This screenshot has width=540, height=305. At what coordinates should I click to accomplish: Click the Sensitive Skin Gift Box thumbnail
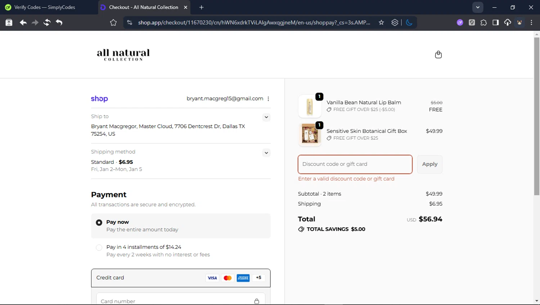pyautogui.click(x=310, y=135)
